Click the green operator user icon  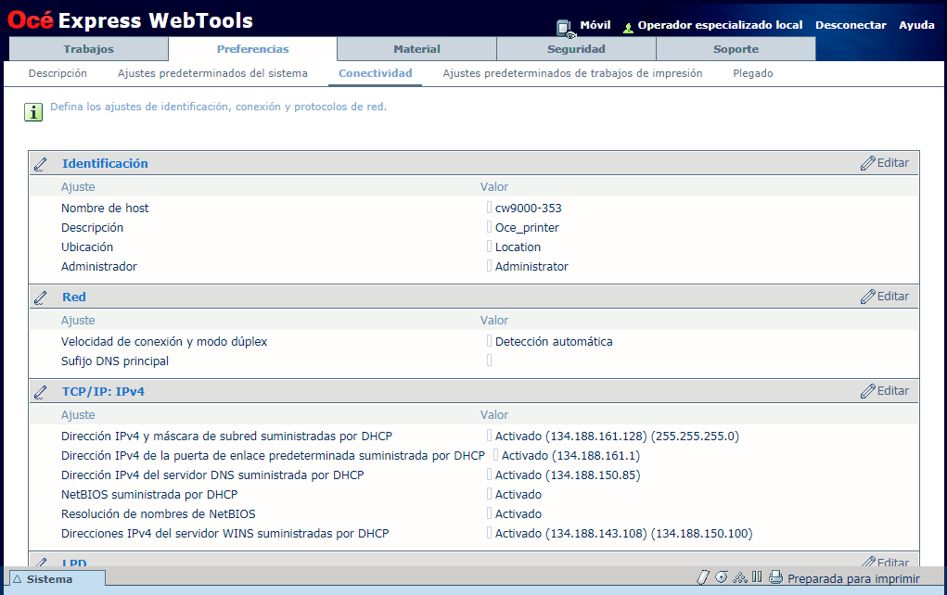pos(628,27)
